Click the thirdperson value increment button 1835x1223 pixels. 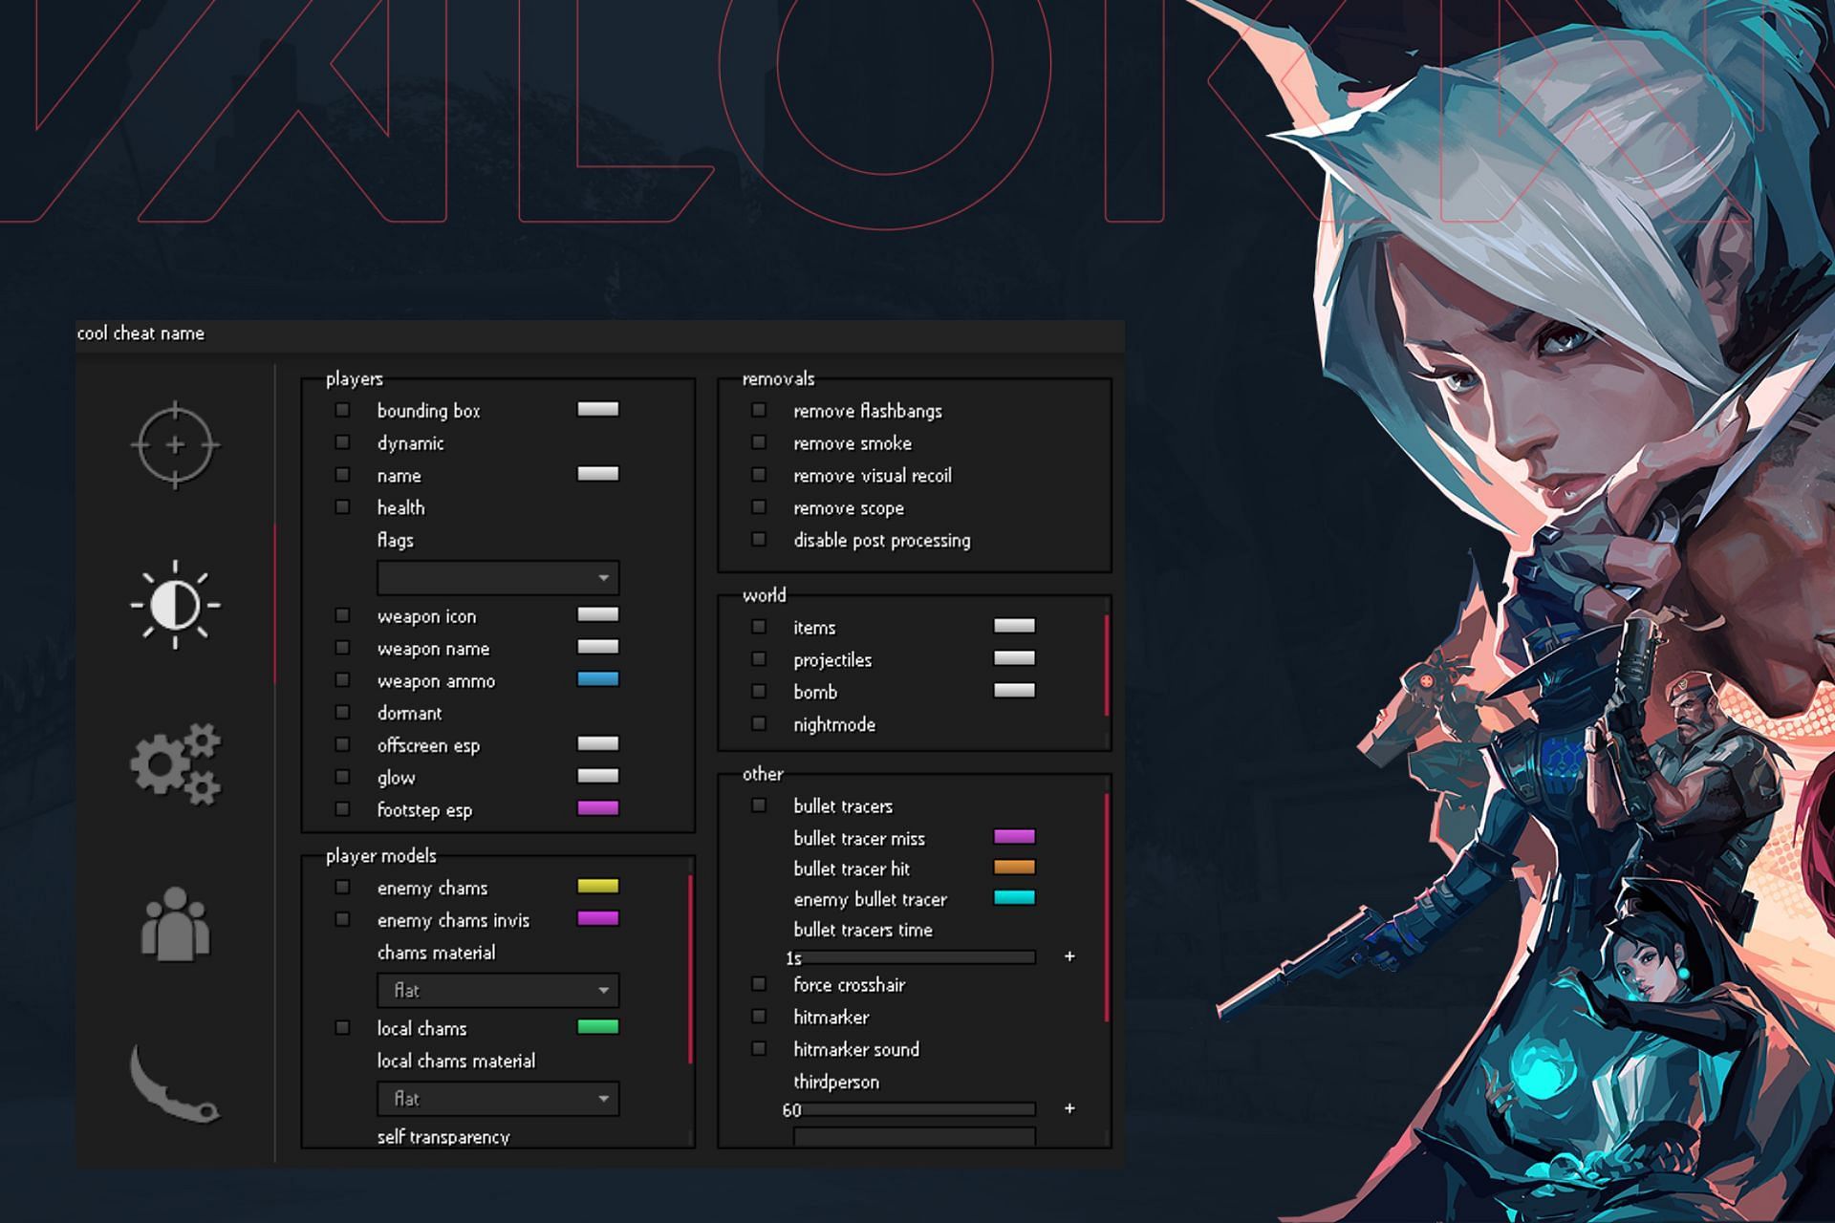(1077, 1107)
